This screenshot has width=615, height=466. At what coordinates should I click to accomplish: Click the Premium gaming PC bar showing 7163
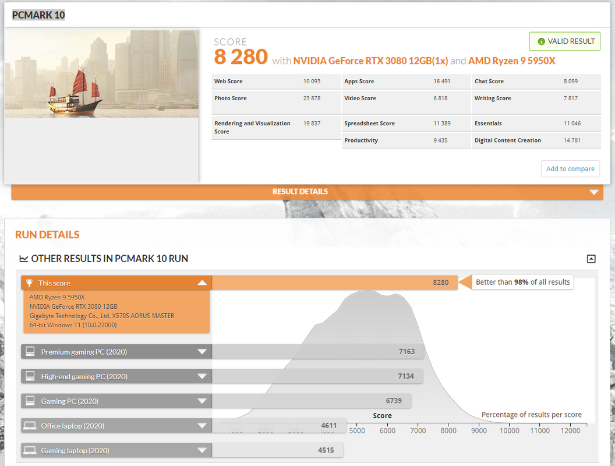(318, 351)
